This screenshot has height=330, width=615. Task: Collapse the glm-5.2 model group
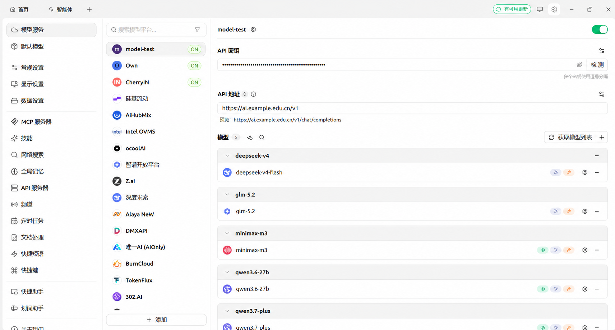pyautogui.click(x=227, y=195)
